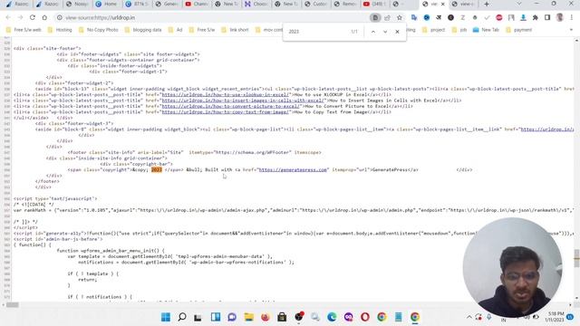Open the Extensions puzzle icon
Screen dimensions: 580x326
tap(536, 17)
